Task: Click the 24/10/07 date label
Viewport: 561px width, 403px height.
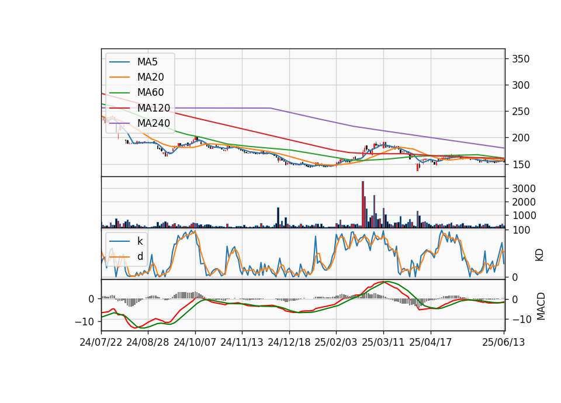Action: pos(195,342)
